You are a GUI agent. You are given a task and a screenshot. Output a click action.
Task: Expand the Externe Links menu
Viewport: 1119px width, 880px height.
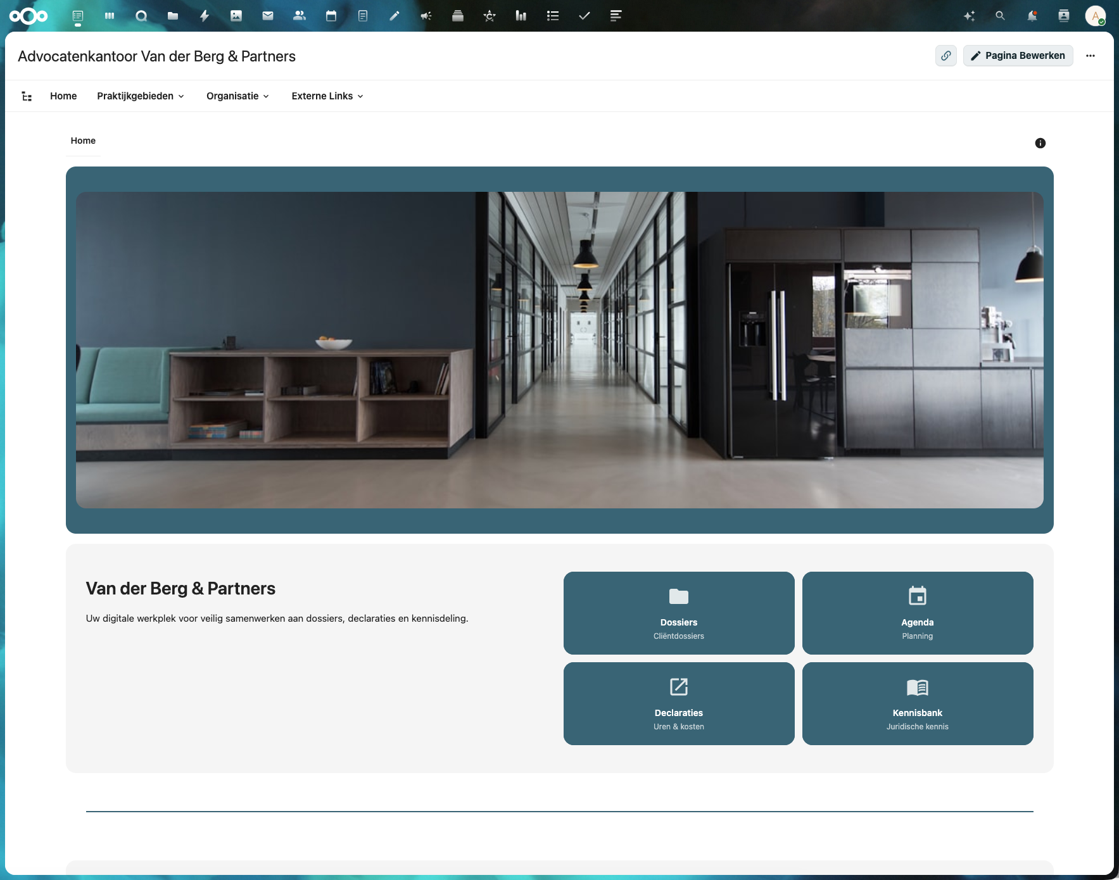(328, 96)
